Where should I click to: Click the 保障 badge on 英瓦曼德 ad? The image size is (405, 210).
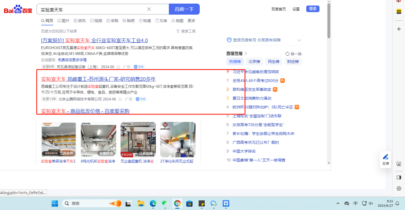coord(139,67)
